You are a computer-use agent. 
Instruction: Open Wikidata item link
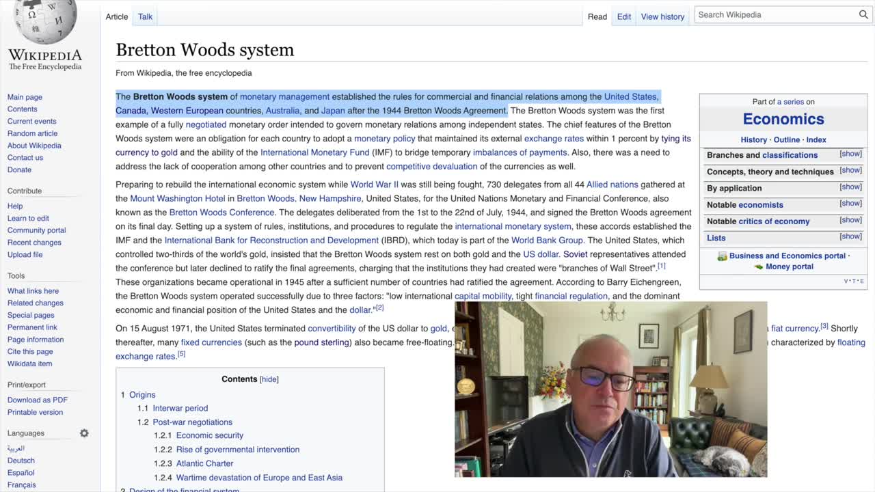coord(30,364)
